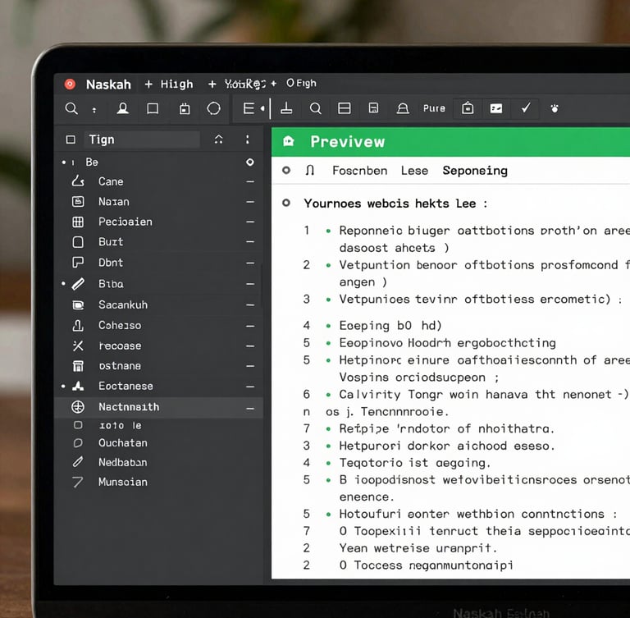Screen dimensions: 630x618
Task: Select the split rows layout icon
Action: point(345,108)
